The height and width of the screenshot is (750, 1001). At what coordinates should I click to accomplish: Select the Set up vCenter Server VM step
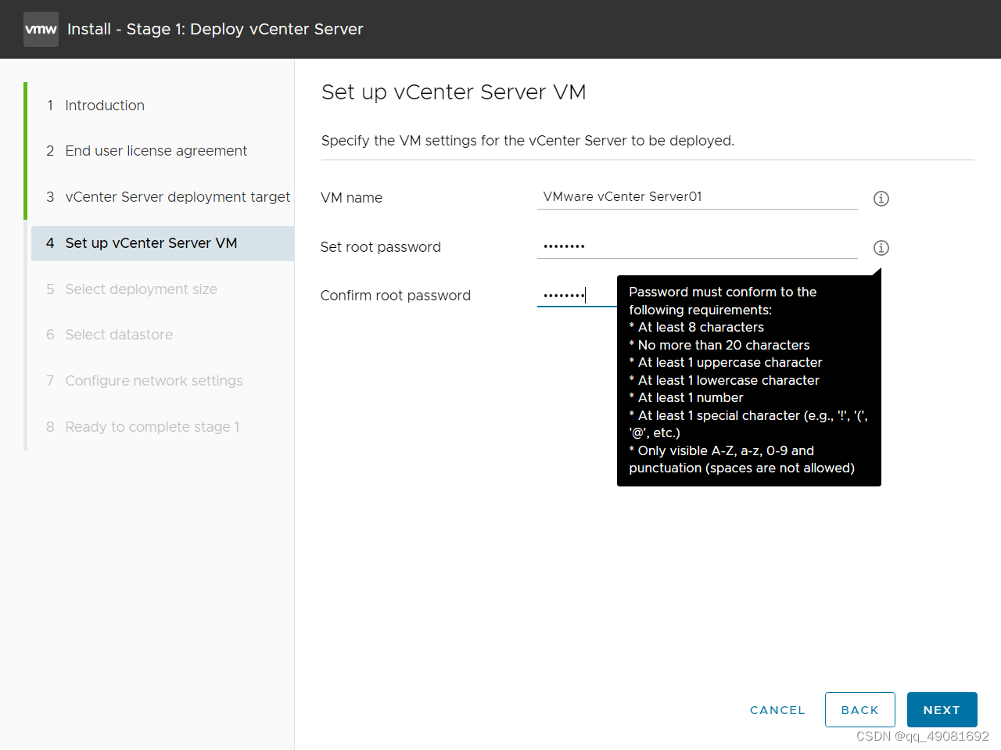(151, 243)
